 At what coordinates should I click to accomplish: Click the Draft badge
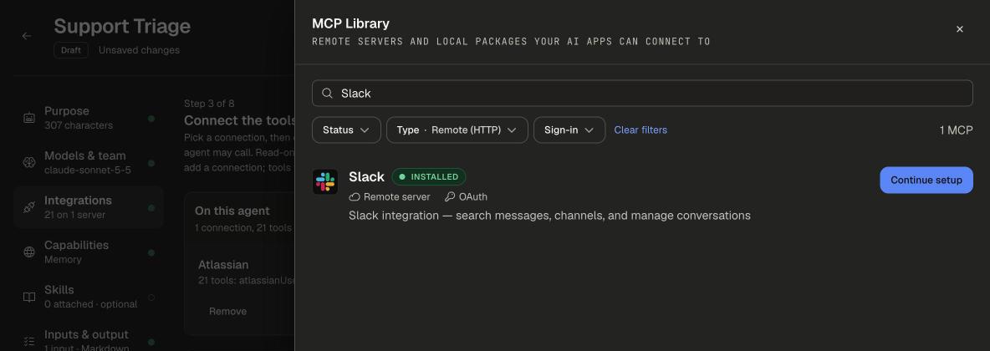pyautogui.click(x=71, y=50)
